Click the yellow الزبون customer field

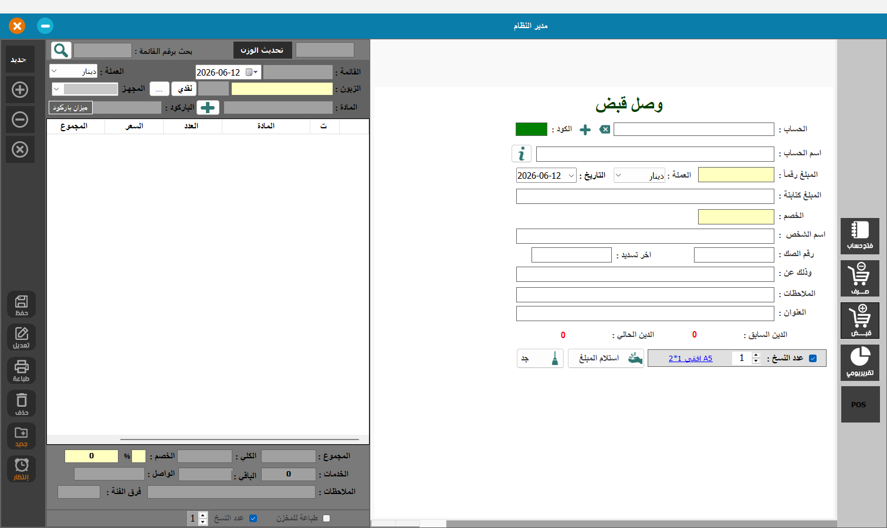click(x=282, y=88)
